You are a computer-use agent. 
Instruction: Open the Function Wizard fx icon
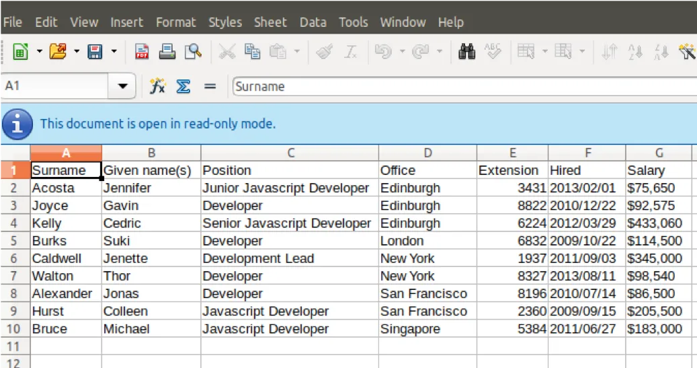click(157, 86)
